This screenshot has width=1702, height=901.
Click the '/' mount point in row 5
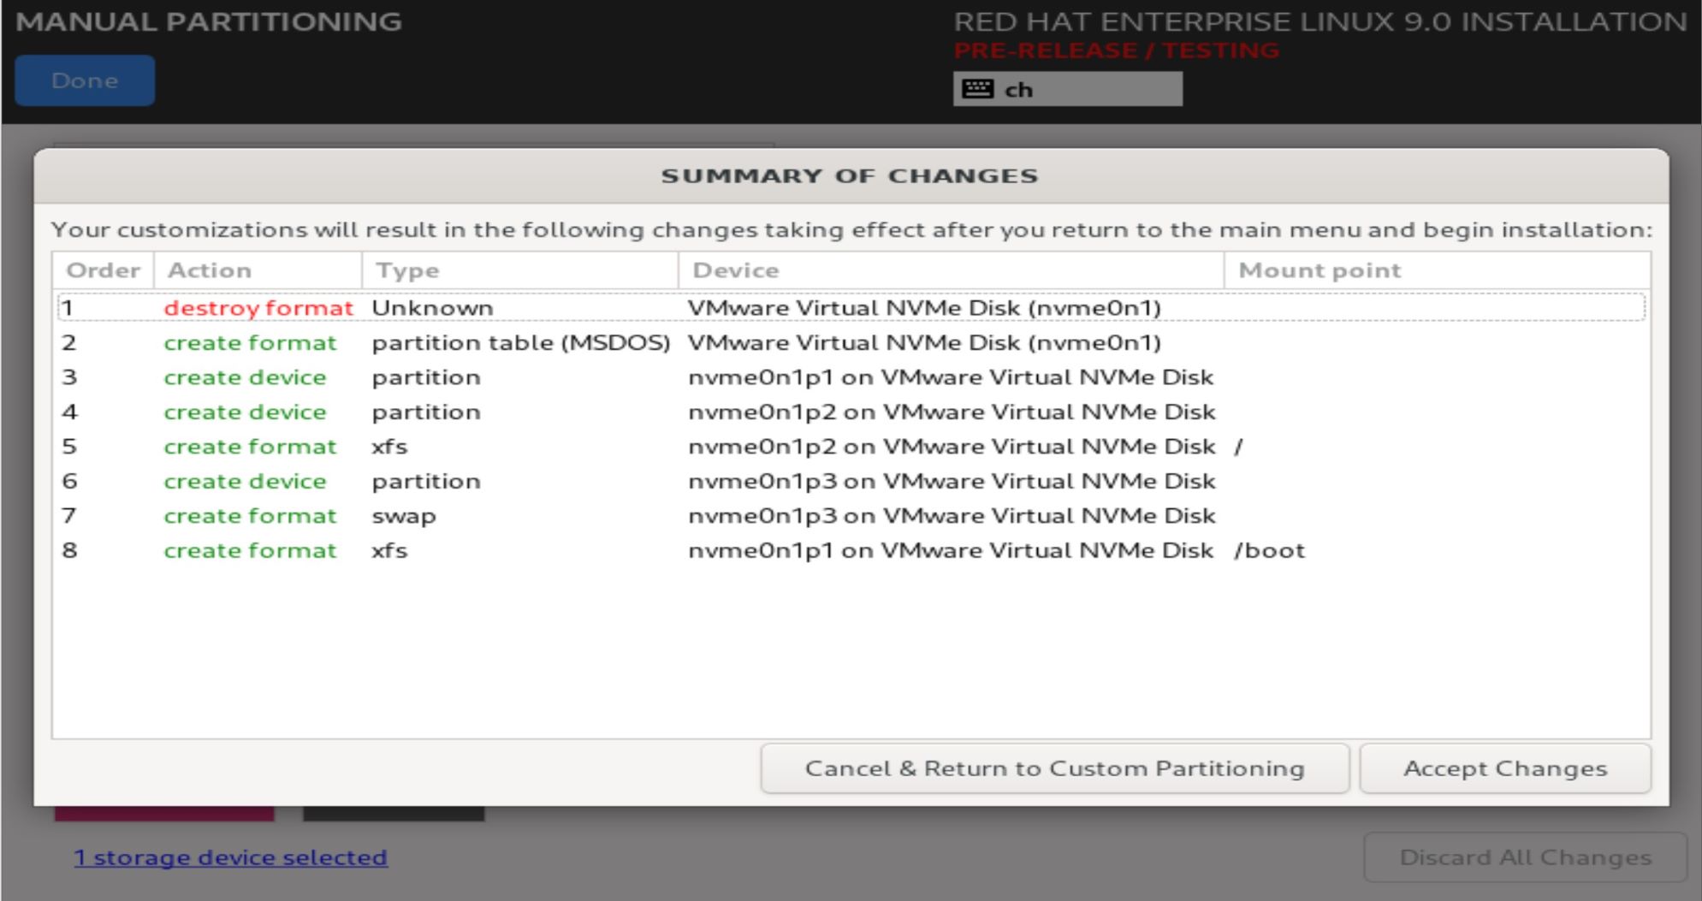coord(1238,447)
